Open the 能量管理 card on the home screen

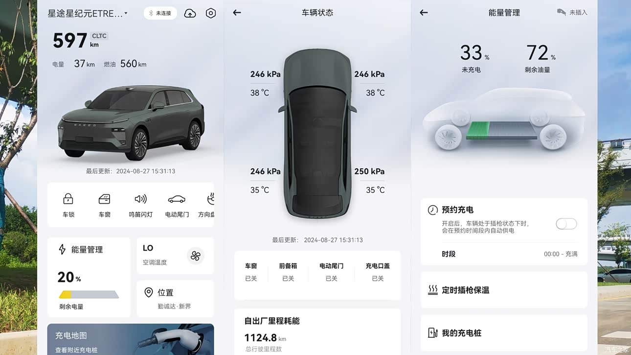[89, 277]
